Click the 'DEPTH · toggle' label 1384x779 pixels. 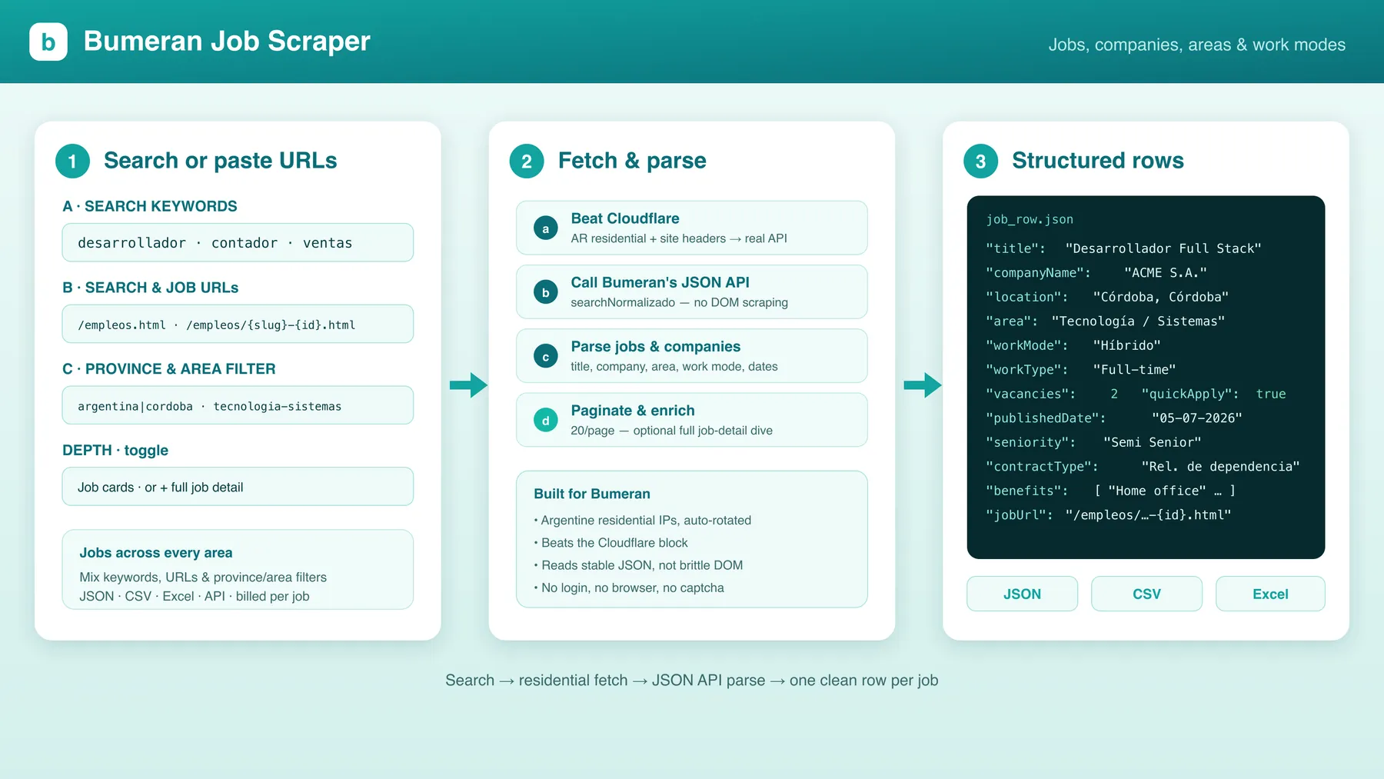115,450
